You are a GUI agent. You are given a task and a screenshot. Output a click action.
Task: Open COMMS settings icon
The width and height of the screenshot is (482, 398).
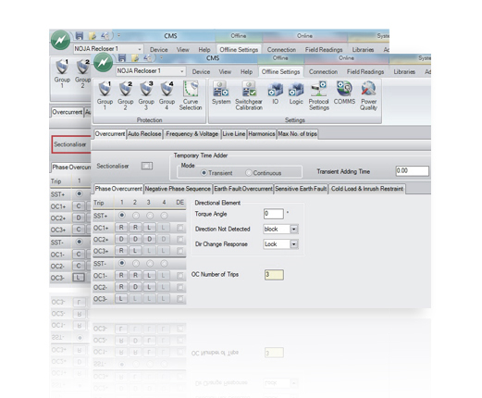pos(344,93)
